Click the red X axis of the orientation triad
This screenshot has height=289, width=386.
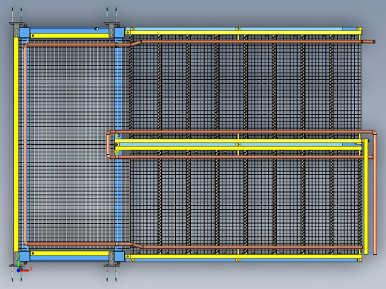tap(25, 270)
